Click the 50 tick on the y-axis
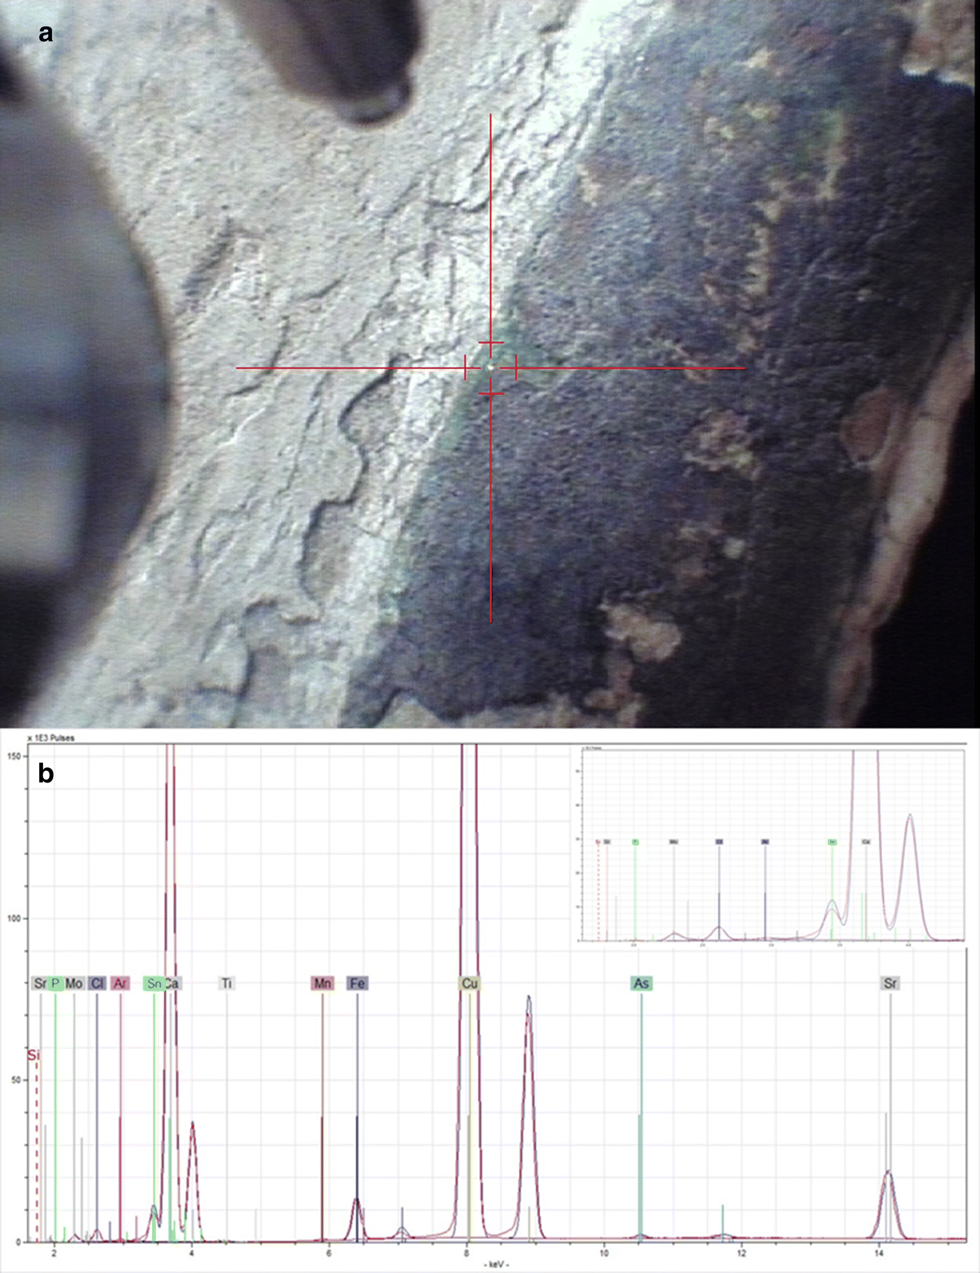 point(17,1080)
